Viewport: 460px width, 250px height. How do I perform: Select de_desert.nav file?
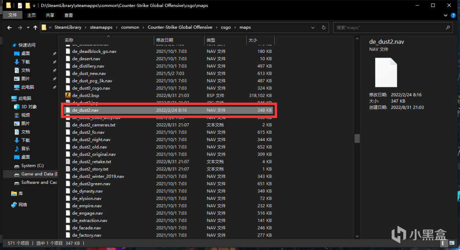[86, 59]
